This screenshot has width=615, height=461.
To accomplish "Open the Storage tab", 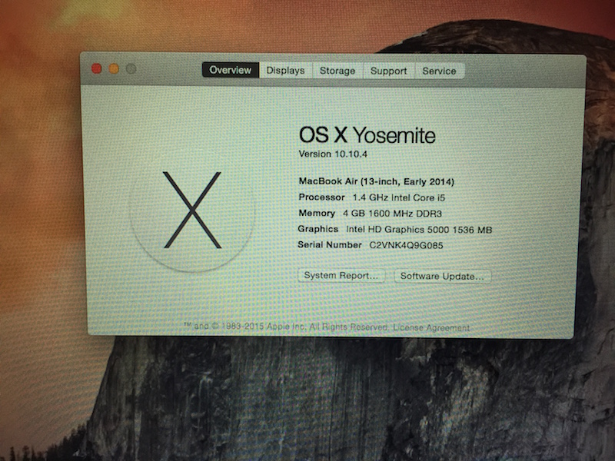I will click(x=337, y=71).
